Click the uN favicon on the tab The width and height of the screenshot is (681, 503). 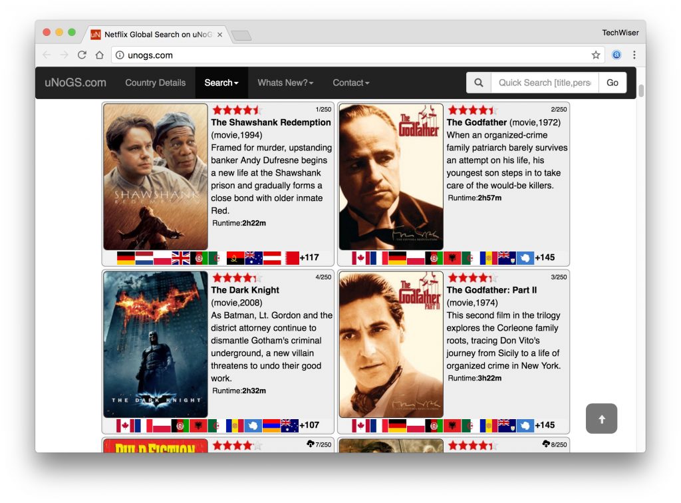pyautogui.click(x=96, y=35)
